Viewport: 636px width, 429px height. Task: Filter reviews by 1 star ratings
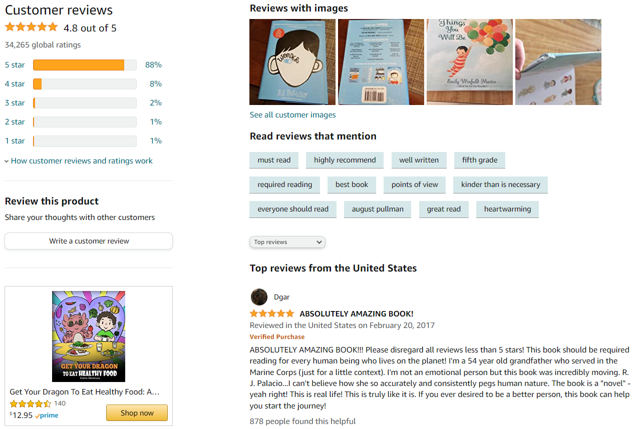click(x=15, y=140)
